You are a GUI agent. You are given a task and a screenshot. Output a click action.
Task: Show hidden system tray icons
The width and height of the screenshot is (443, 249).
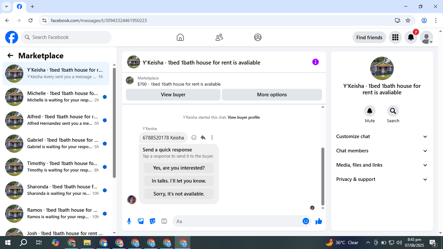[x=368, y=243]
